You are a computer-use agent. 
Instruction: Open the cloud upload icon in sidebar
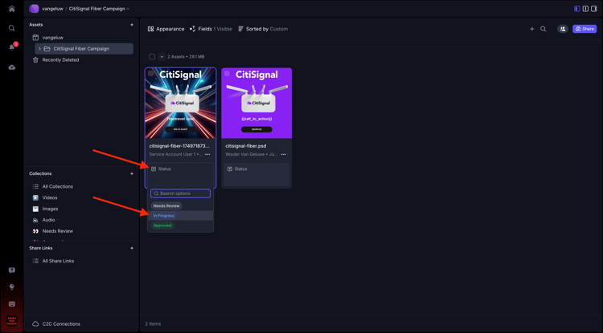[x=12, y=67]
